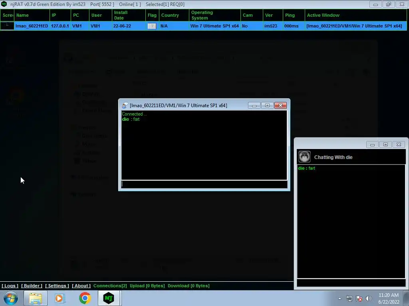The image size is (409, 306).
Task: Click the Download [0 Bytes] status entry
Action: tap(189, 286)
